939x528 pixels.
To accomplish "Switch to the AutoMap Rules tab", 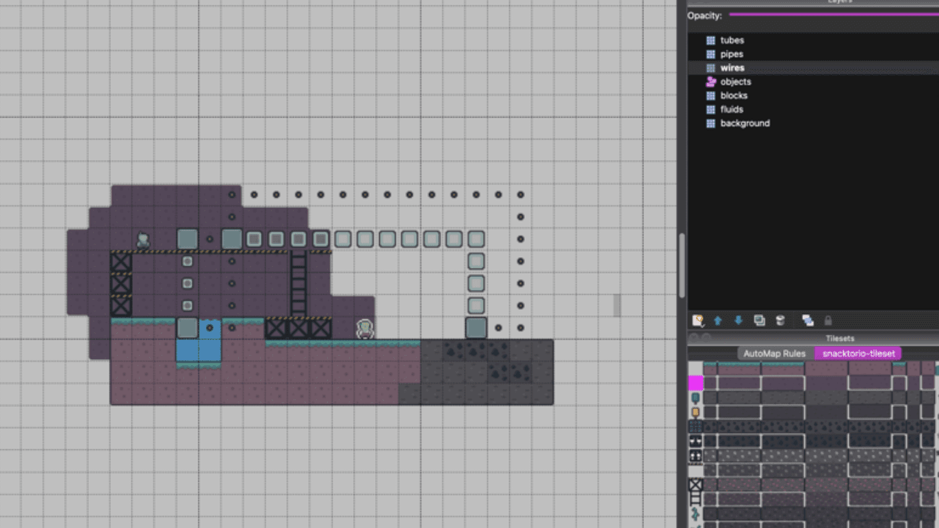I will [x=775, y=354].
